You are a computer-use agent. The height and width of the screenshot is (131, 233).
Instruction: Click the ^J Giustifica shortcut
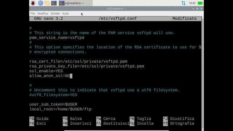[179, 119]
